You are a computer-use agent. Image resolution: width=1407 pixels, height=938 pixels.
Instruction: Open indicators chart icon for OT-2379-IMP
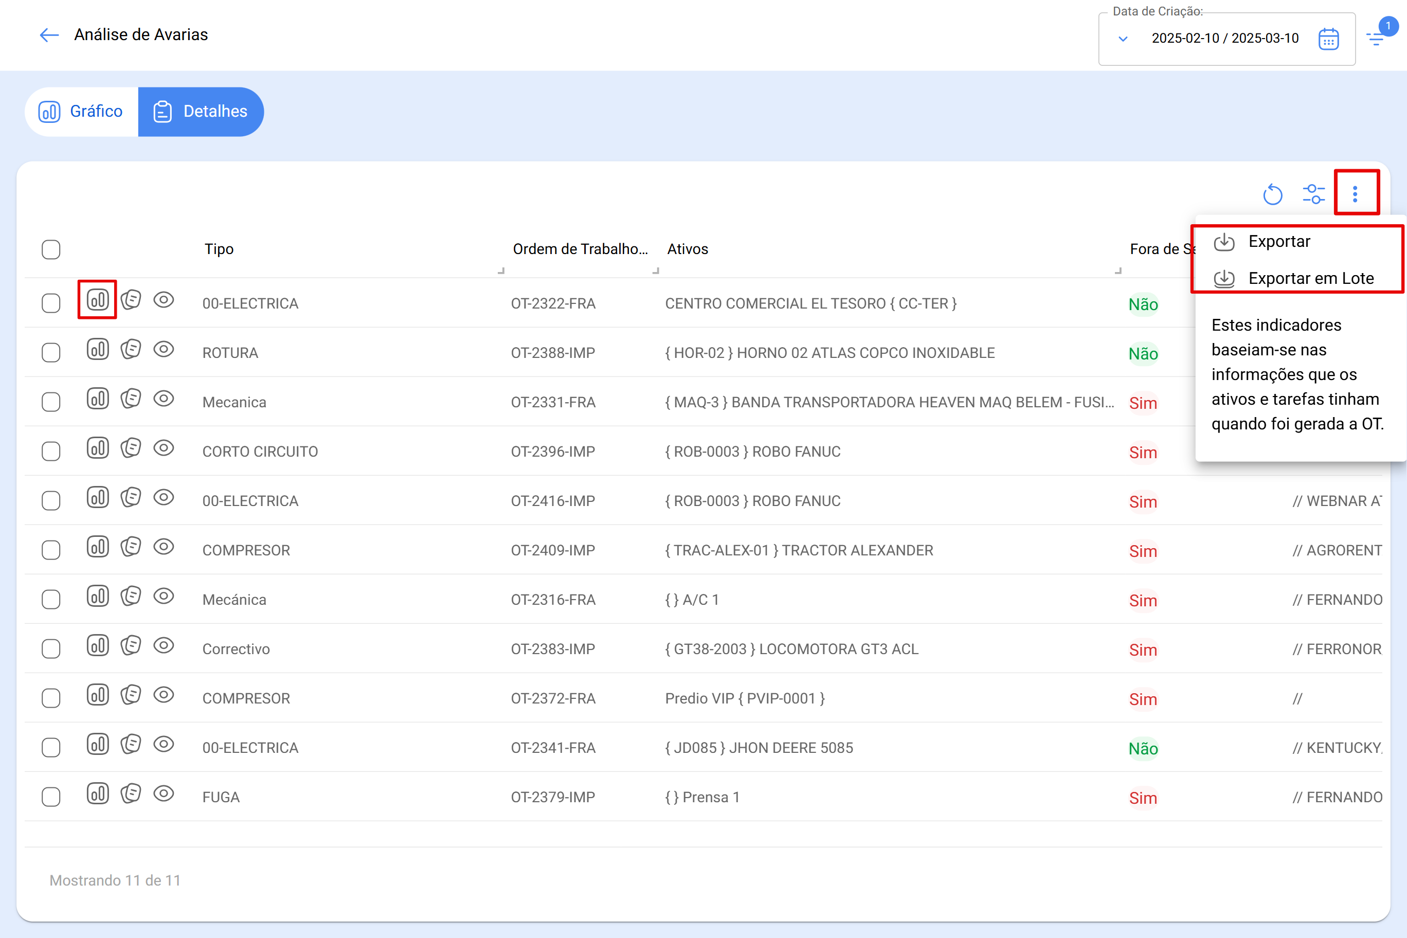point(98,792)
